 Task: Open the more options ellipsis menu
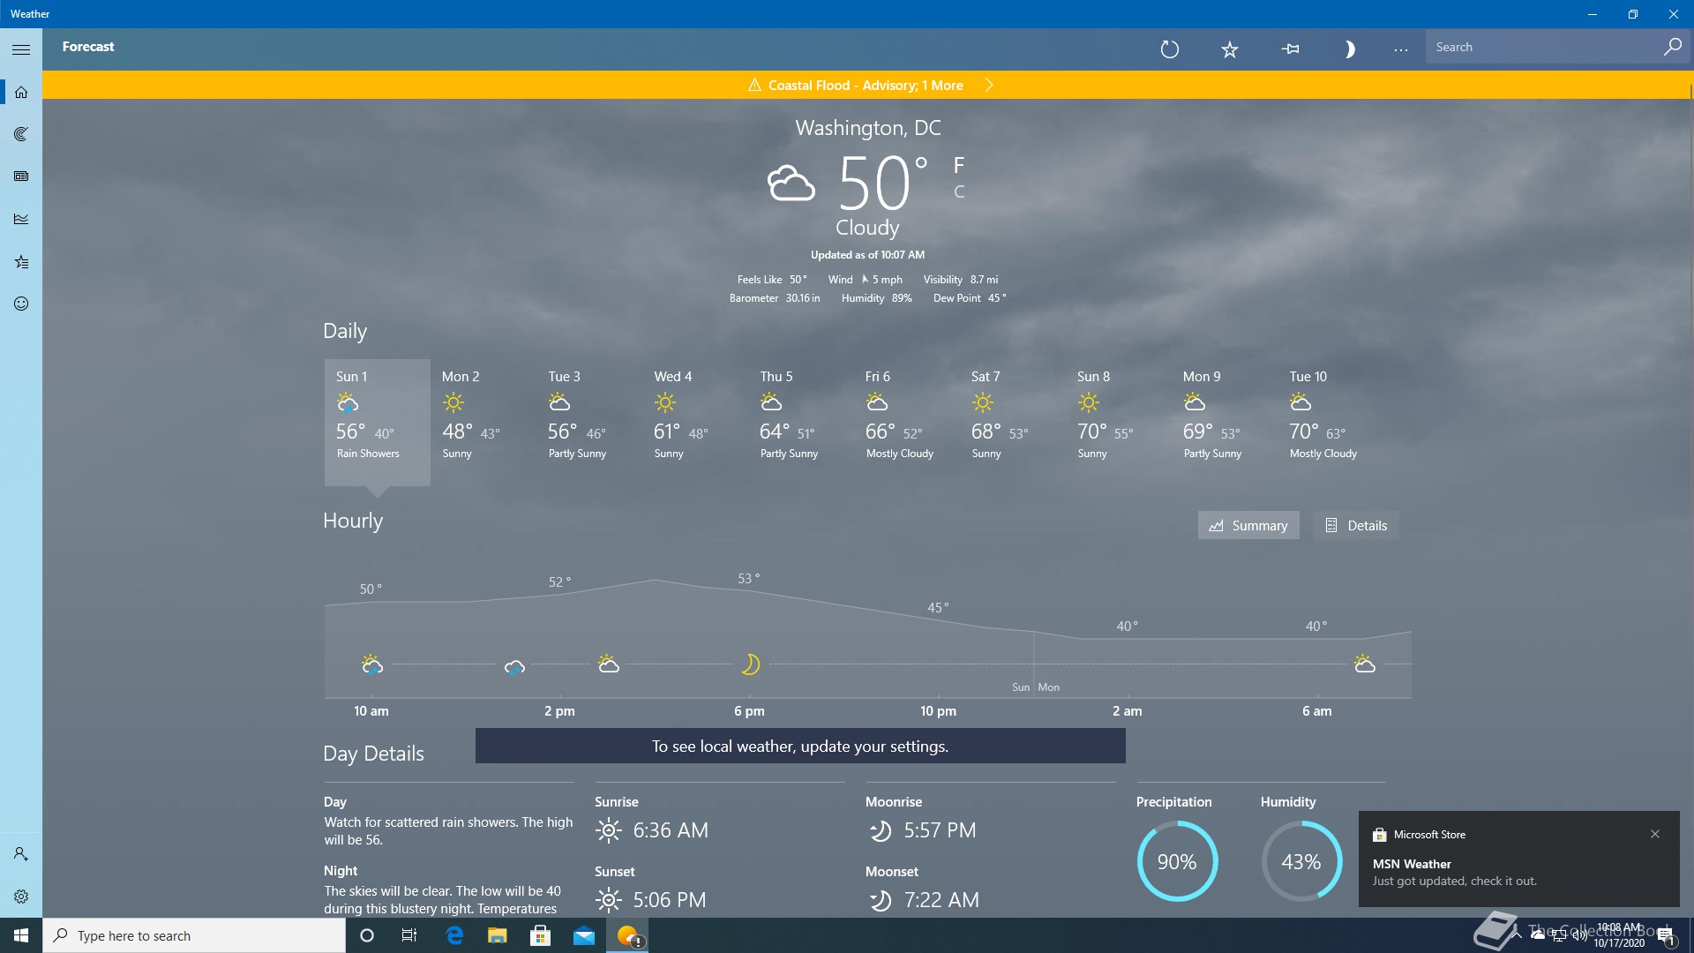pos(1401,49)
